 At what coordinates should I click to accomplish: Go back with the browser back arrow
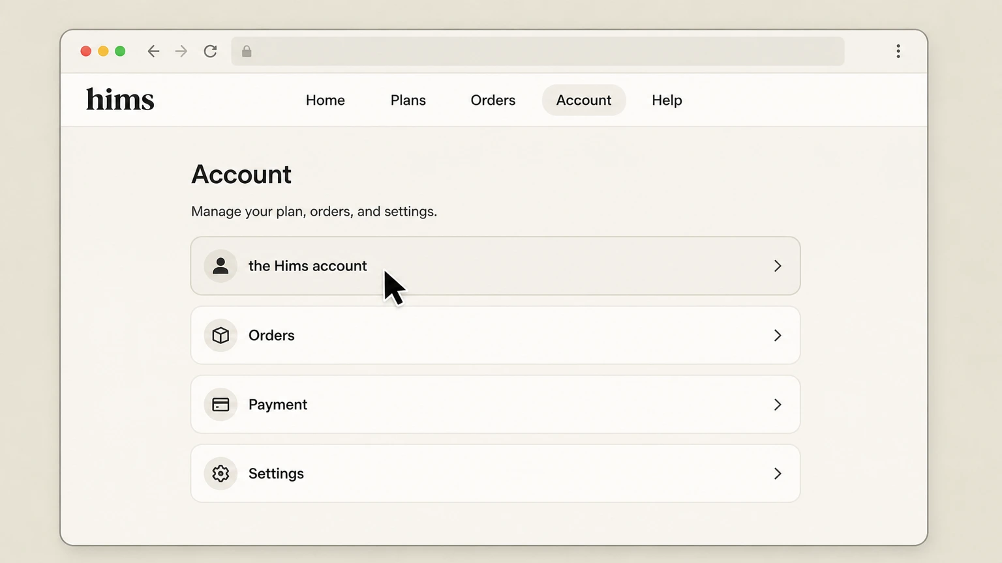pos(153,51)
